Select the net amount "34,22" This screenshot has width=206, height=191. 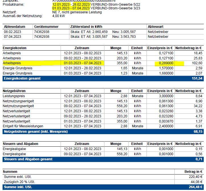[x=198, y=106]
